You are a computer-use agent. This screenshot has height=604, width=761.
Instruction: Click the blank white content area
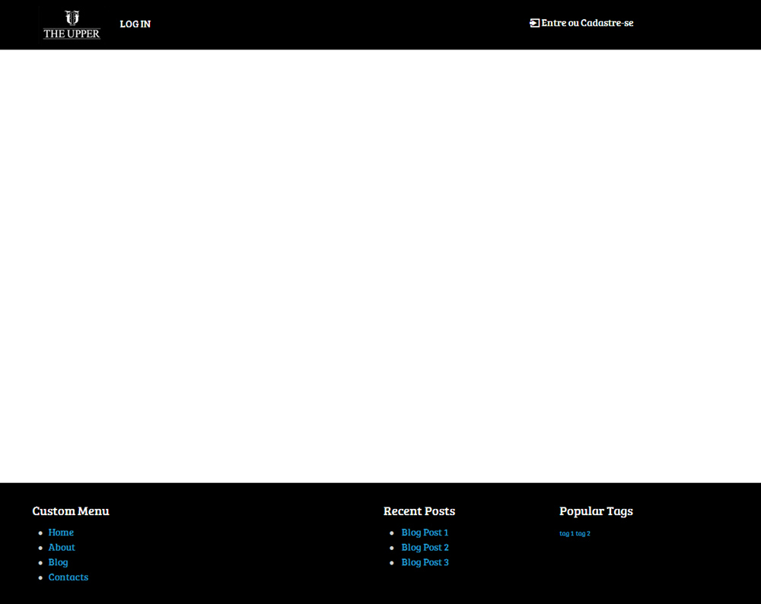pyautogui.click(x=380, y=265)
